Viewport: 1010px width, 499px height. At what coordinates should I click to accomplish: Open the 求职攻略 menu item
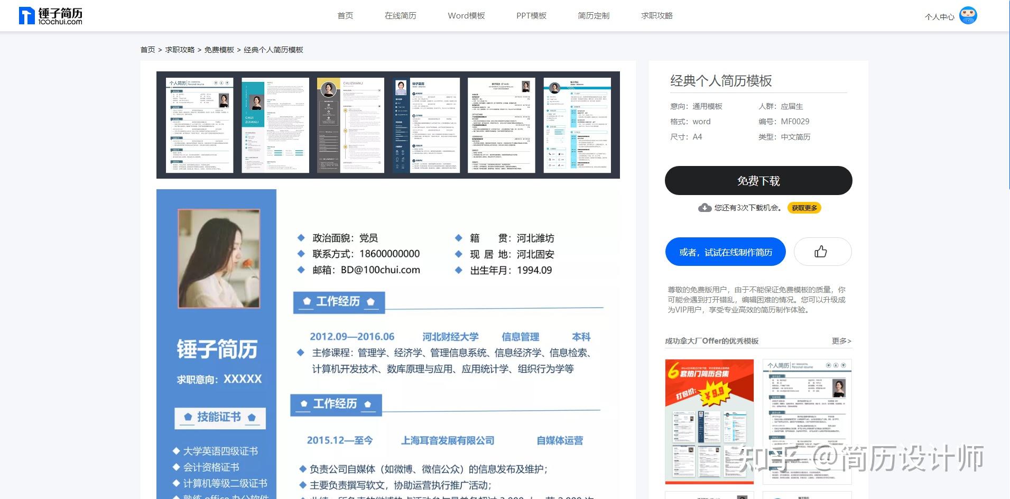(x=657, y=16)
